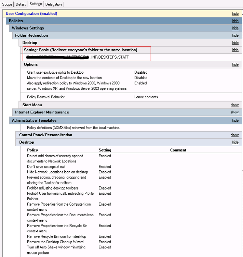Click Remove Properties from the Computer icon policy
This screenshot has height=257, width=243.
[x=59, y=207]
